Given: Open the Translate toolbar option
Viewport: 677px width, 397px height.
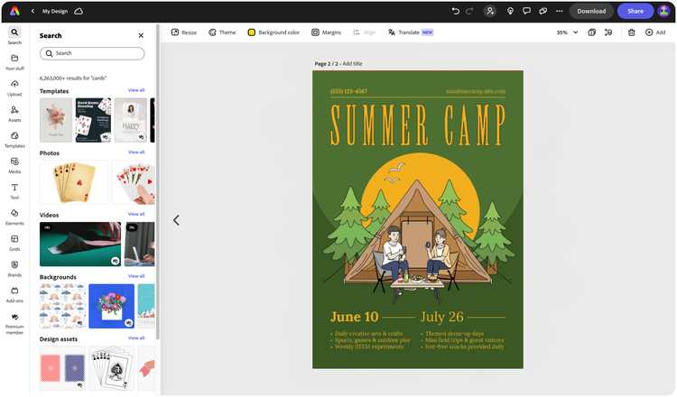Looking at the screenshot, I should (410, 32).
